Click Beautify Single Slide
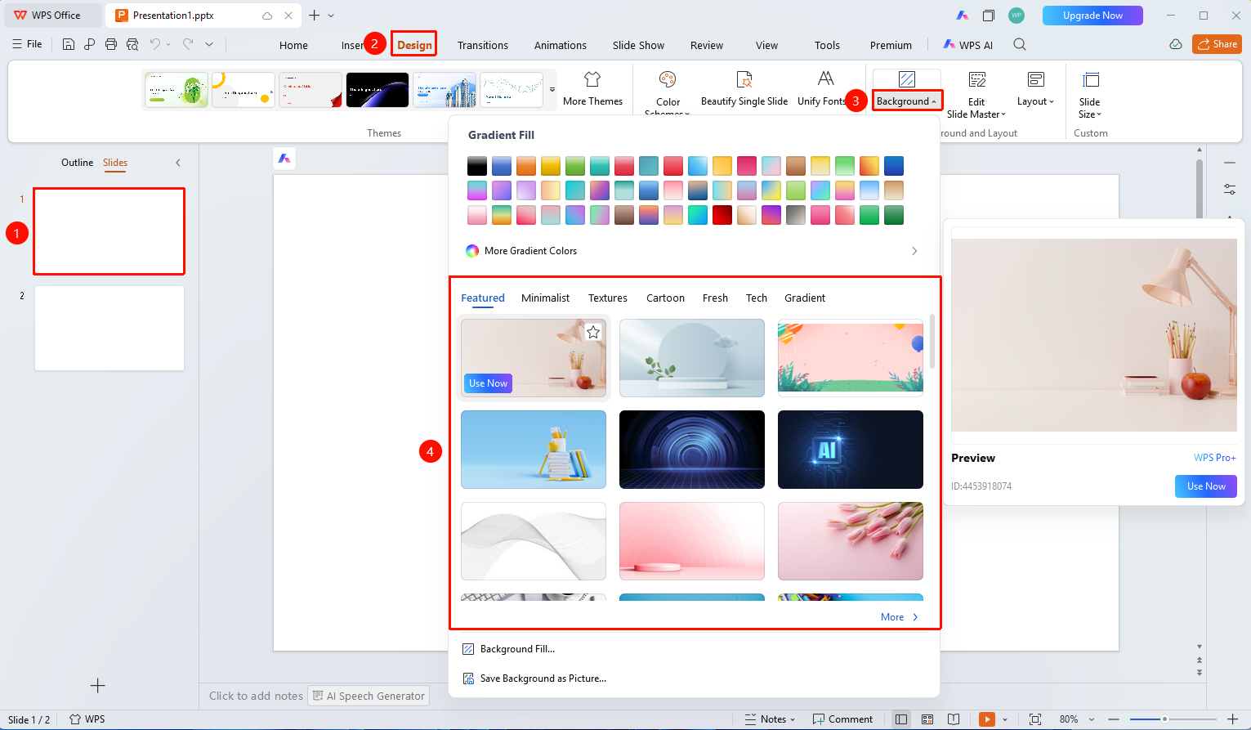 coord(744,88)
